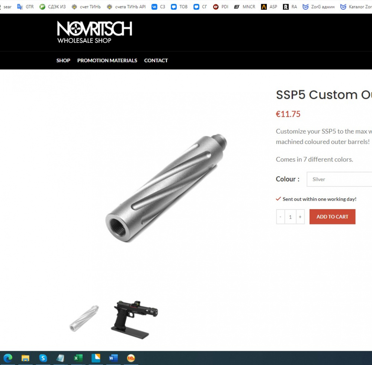Launch Skype from the taskbar
Viewport: 372px width, 365px height.
pyautogui.click(x=43, y=358)
